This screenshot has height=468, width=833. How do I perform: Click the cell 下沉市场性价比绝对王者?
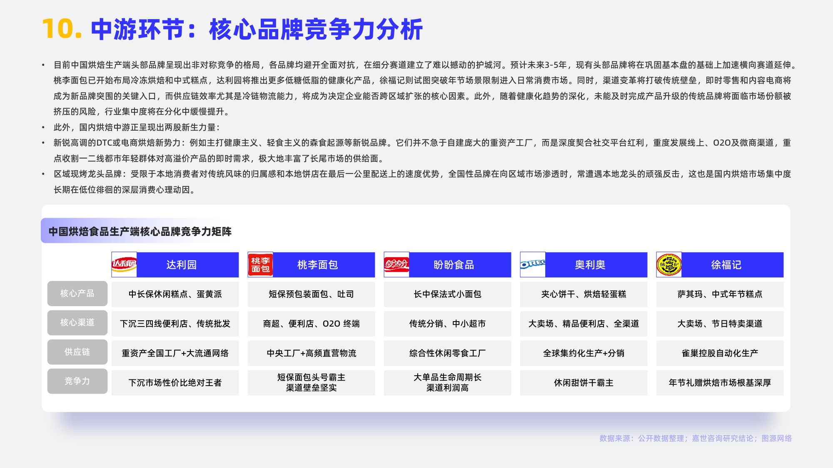[x=175, y=383]
